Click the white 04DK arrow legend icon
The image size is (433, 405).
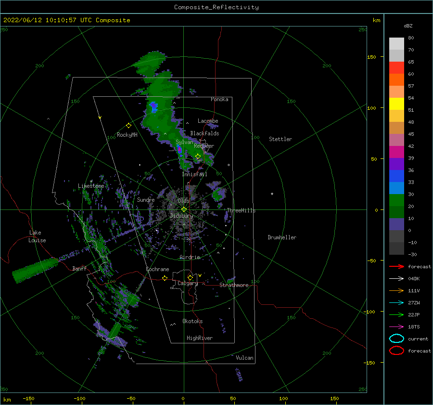396,279
